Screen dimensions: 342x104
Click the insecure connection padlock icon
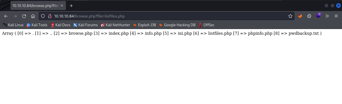[x=50, y=16]
